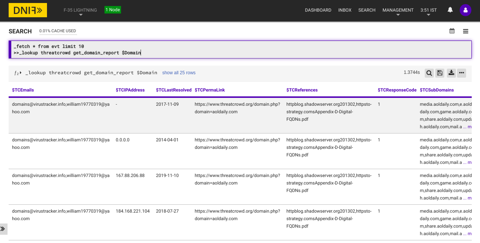Screen dimensions: 480x243
Task: Click the SEARCH page heading
Action: point(20,31)
